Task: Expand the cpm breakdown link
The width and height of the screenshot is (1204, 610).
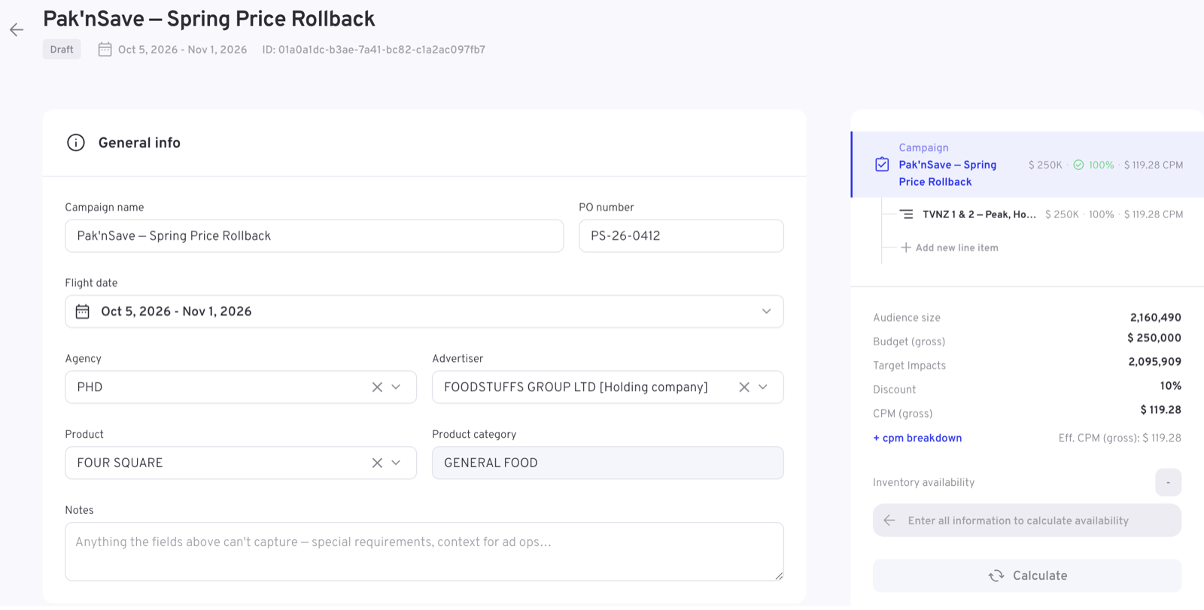Action: coord(917,438)
